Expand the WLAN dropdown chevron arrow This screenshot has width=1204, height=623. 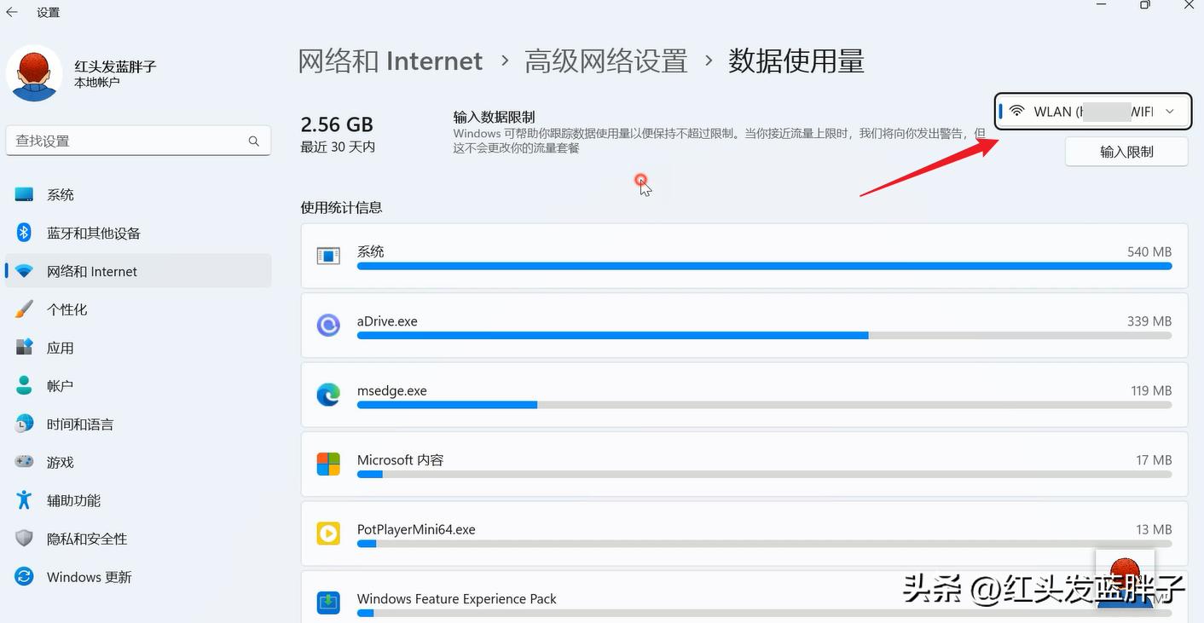coord(1169,111)
